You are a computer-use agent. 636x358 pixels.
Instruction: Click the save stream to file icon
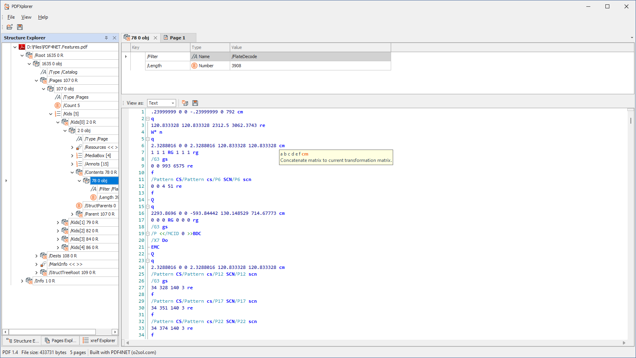click(195, 103)
